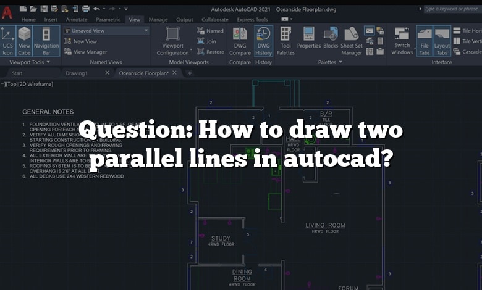Image resolution: width=482 pixels, height=290 pixels.
Task: Click the Markup Set Manager icon
Action: (x=380, y=30)
